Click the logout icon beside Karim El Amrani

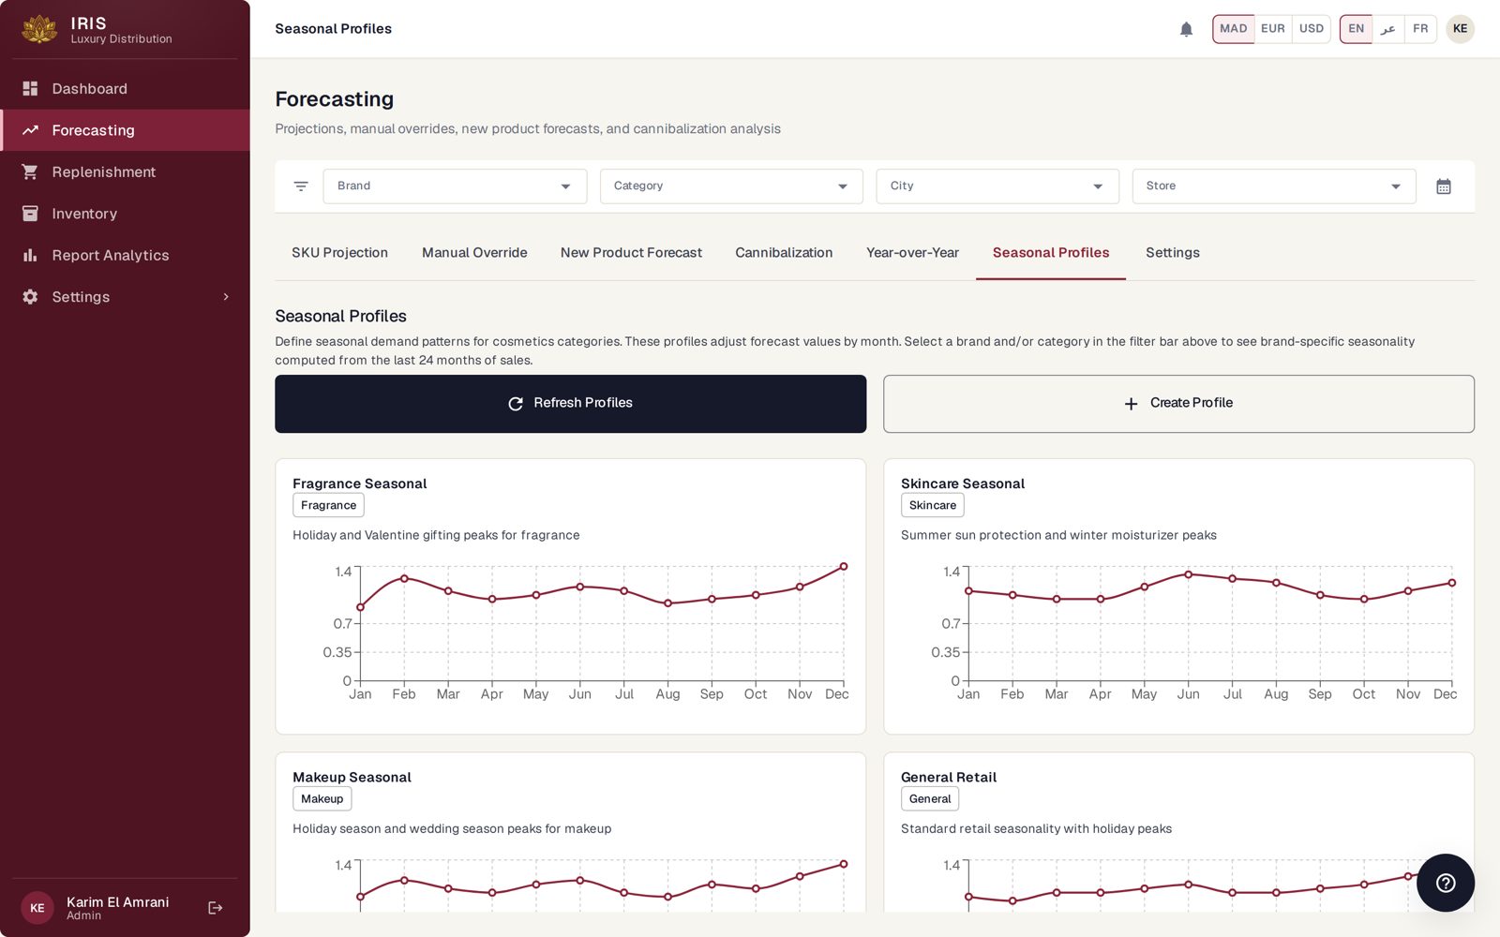(x=216, y=908)
